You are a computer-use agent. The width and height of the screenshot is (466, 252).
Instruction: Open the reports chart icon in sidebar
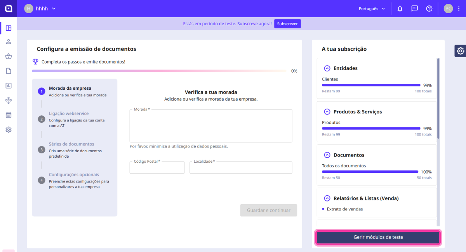point(9,85)
